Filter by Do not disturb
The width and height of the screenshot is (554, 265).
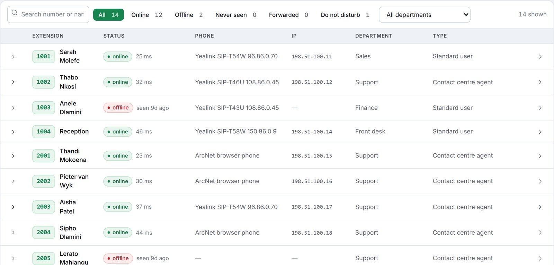click(x=345, y=15)
